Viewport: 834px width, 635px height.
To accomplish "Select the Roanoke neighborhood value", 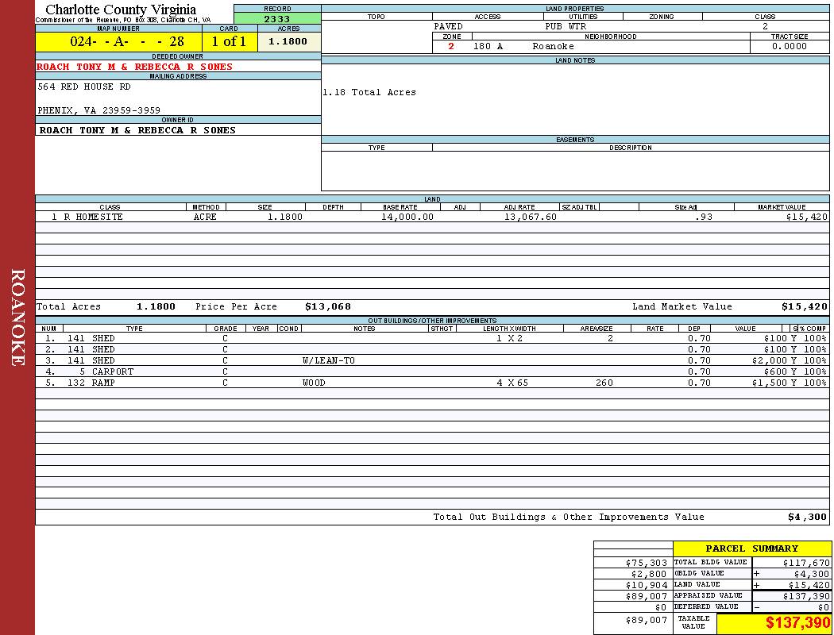I will tap(553, 47).
